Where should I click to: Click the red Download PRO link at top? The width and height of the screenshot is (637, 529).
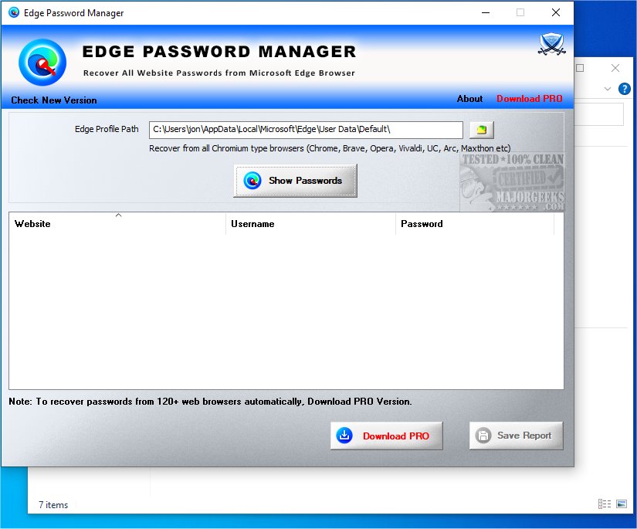coord(529,99)
